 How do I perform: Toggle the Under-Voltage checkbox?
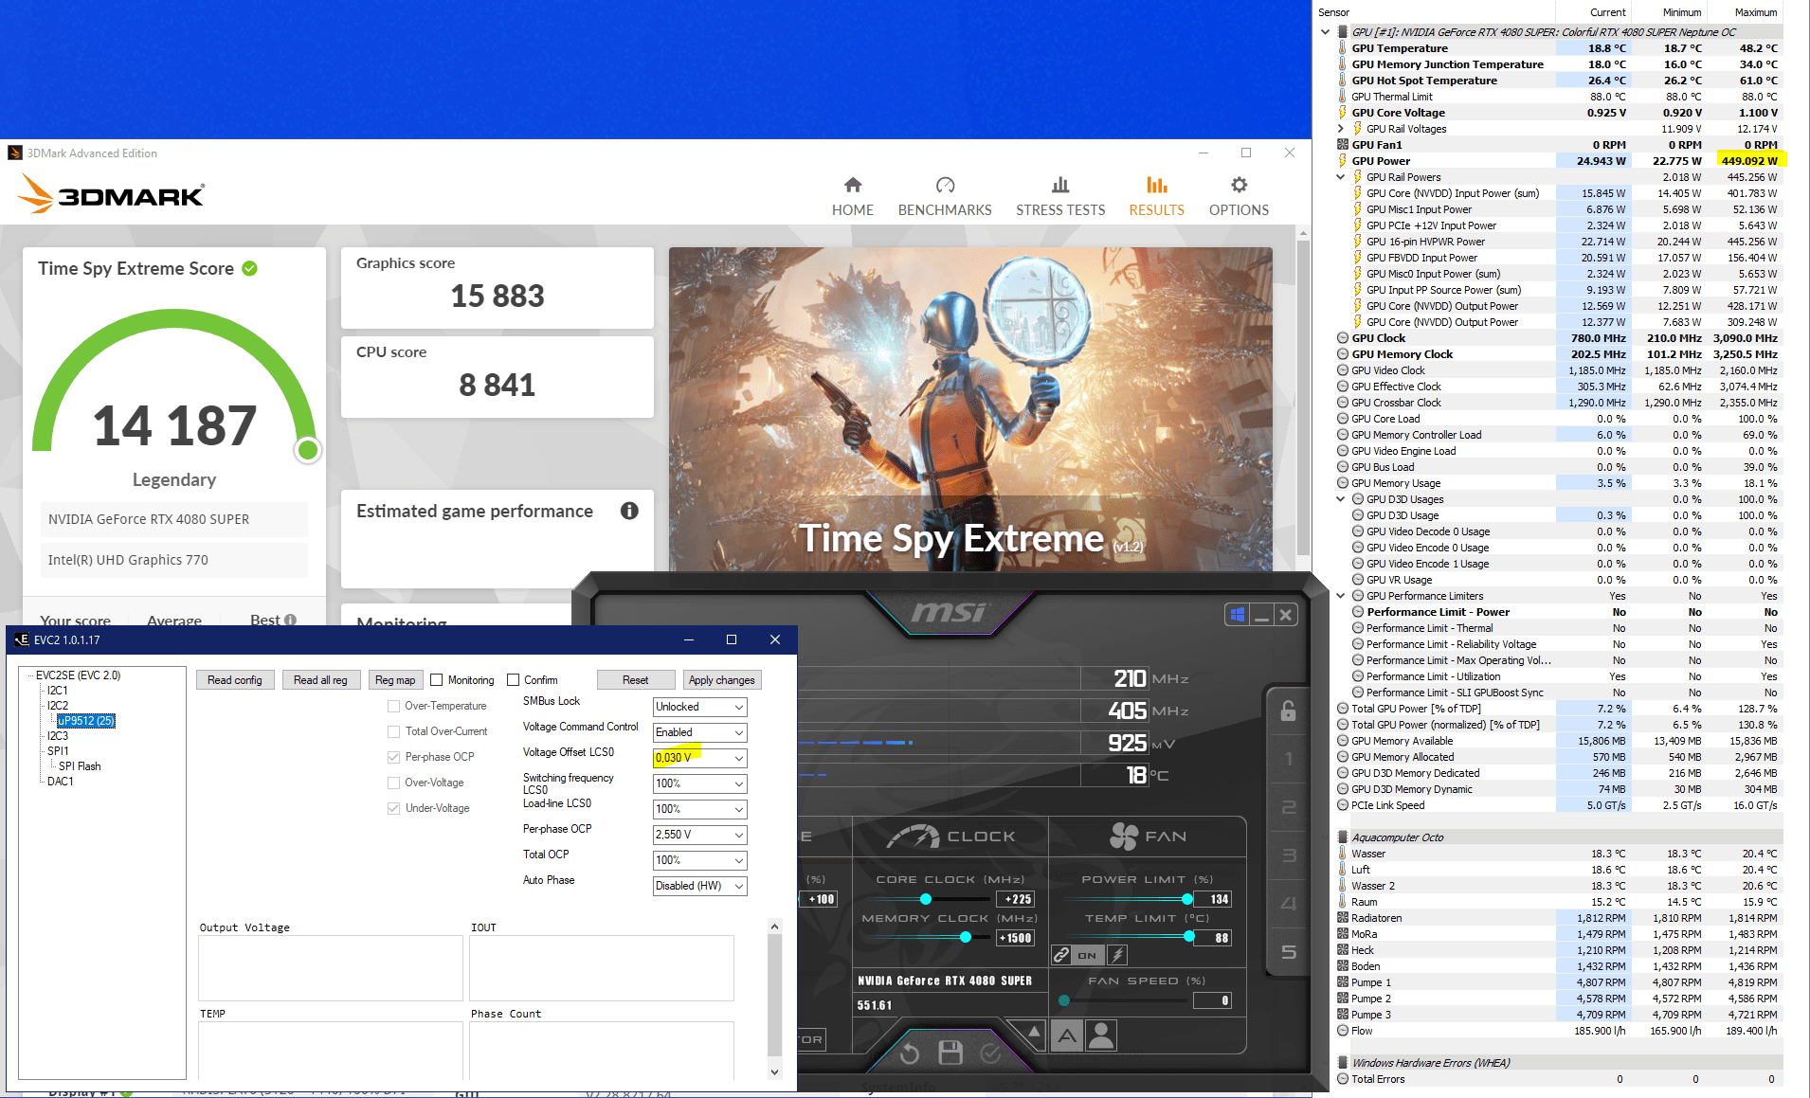coord(393,808)
